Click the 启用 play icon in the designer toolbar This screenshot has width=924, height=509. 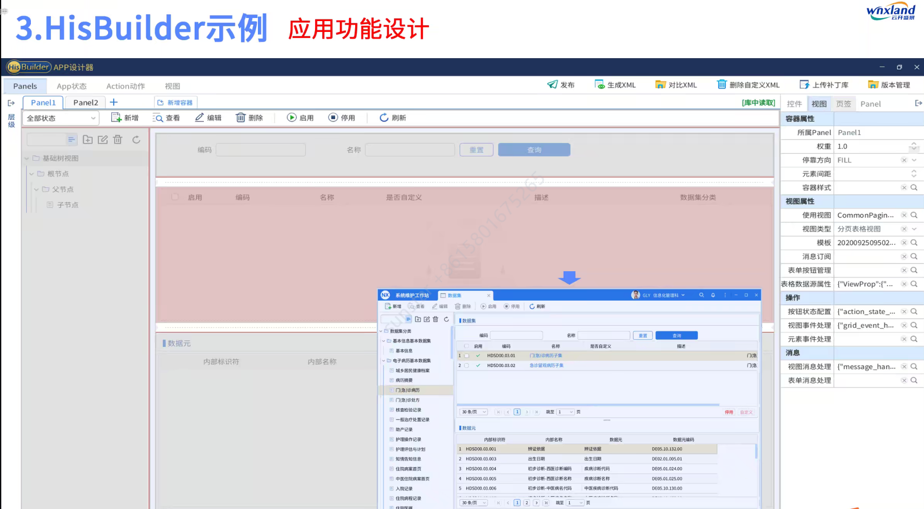(x=292, y=117)
